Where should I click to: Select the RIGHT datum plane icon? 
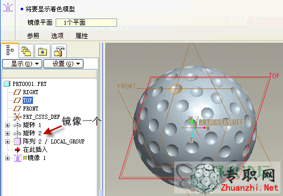[x=17, y=92]
